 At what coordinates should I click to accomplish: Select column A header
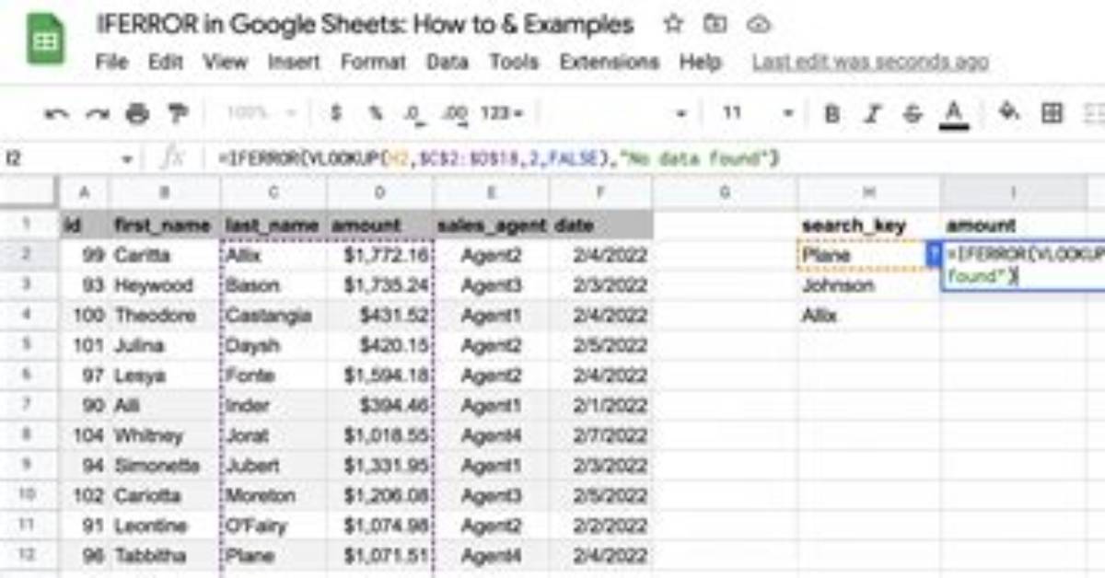tap(85, 192)
